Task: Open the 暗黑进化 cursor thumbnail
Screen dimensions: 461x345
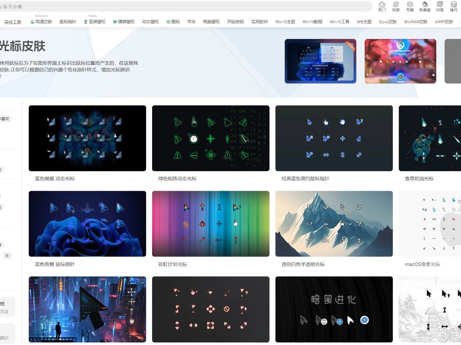Action: [334, 310]
